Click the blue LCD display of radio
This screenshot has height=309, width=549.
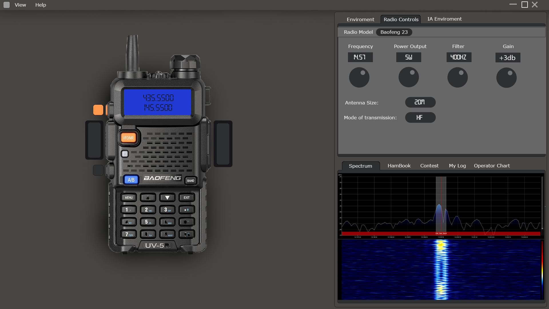click(x=157, y=102)
